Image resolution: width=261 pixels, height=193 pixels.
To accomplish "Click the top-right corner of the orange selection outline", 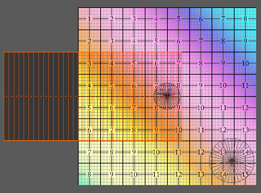I will 182,52.
